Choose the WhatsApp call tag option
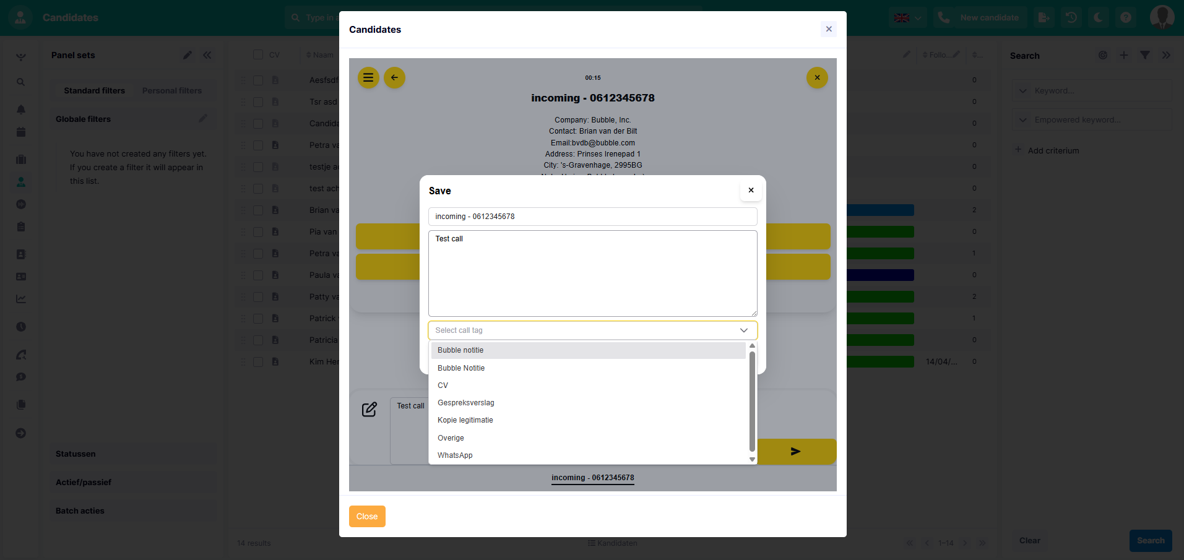The image size is (1184, 560). (x=455, y=455)
